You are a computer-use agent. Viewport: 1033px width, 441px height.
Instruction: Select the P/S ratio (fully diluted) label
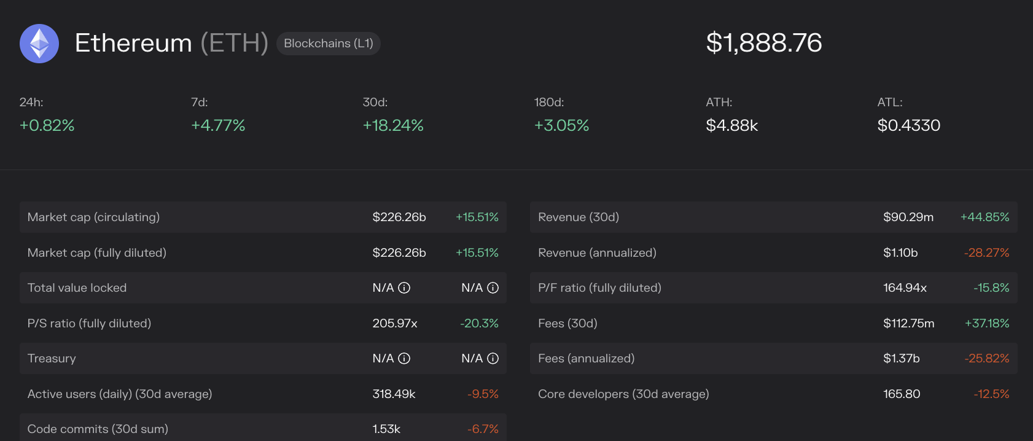(x=90, y=324)
